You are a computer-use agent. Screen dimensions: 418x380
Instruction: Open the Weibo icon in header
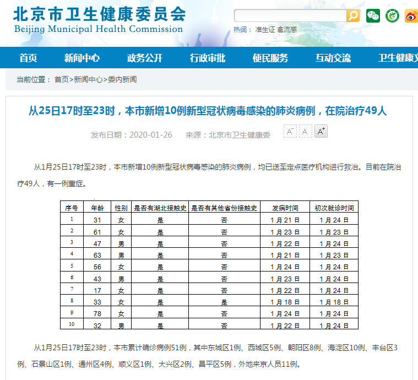click(x=411, y=16)
